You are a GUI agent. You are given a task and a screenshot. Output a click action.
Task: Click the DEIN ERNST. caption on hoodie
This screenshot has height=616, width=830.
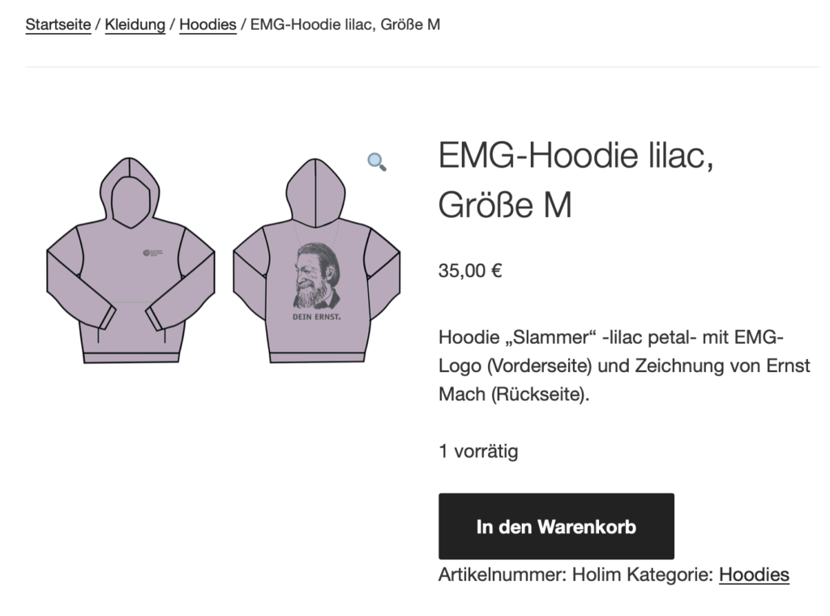[317, 318]
